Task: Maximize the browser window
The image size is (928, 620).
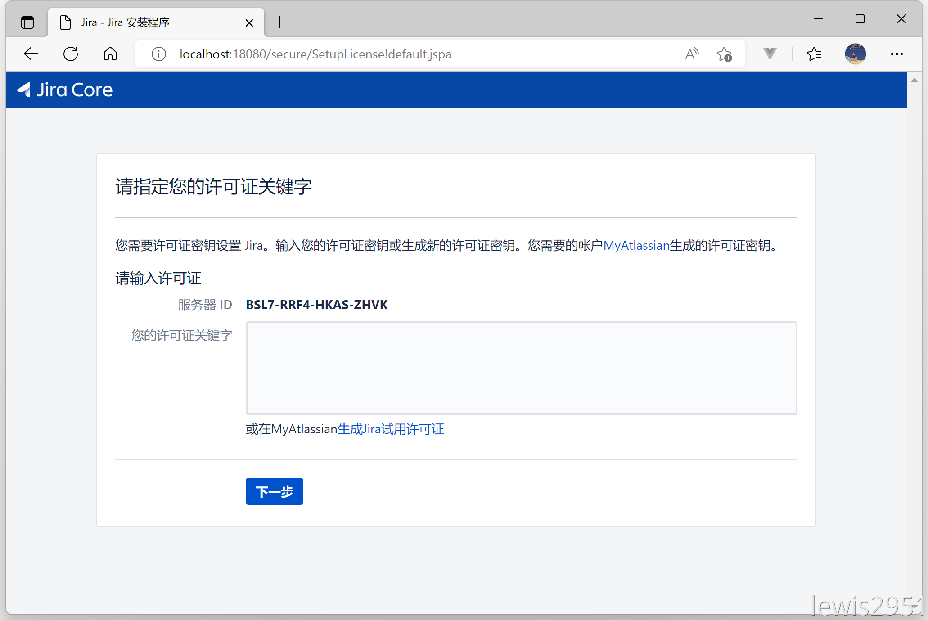Action: pos(860,19)
